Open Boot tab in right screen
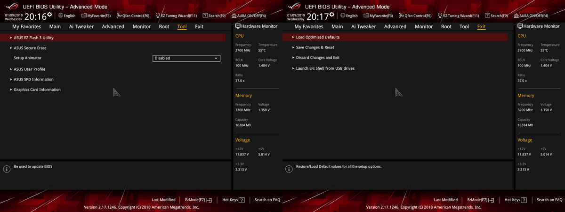This screenshot has width=565, height=212. [446, 26]
